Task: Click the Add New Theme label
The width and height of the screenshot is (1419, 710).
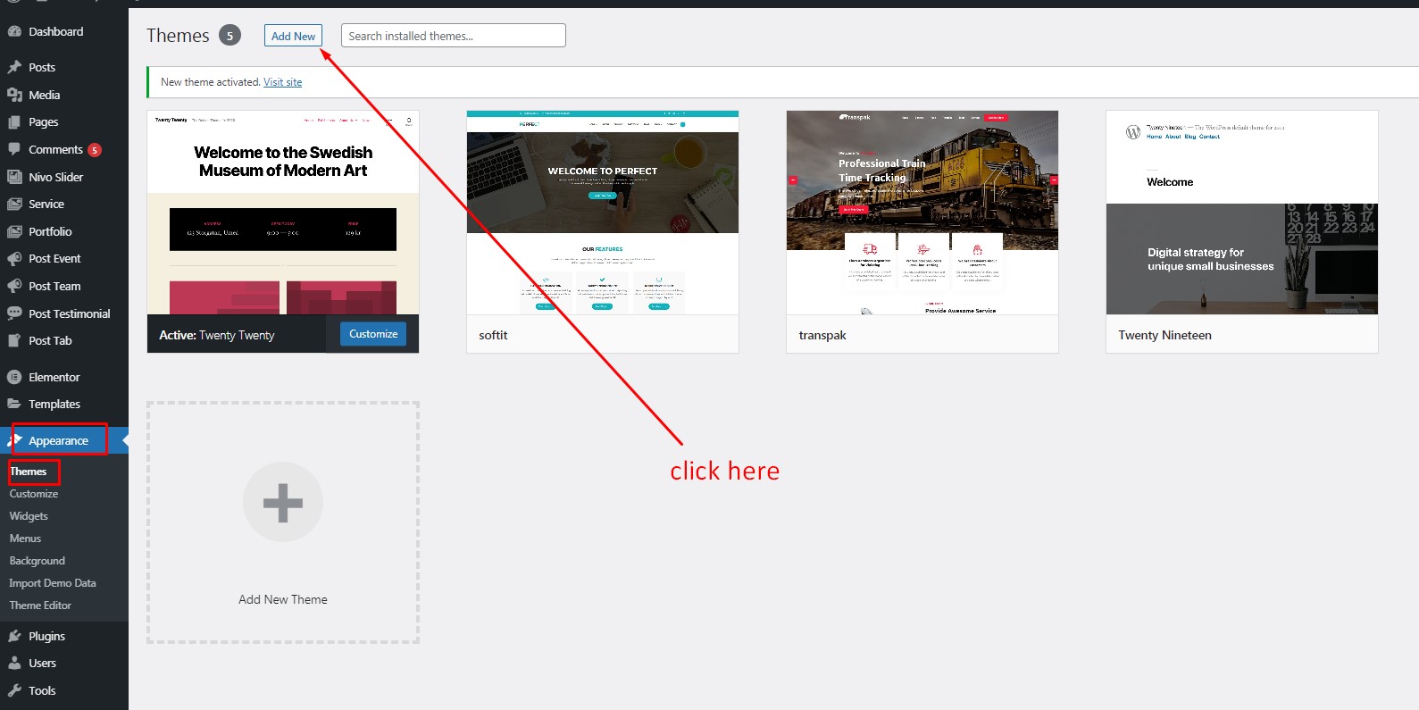Action: click(x=283, y=599)
